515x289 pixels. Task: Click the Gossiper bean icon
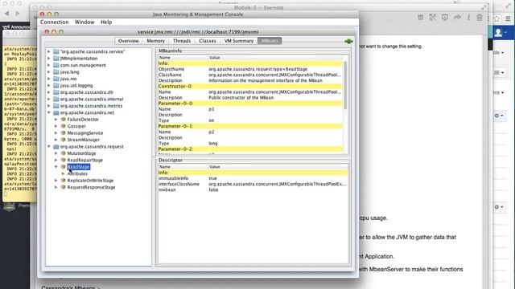click(x=63, y=126)
